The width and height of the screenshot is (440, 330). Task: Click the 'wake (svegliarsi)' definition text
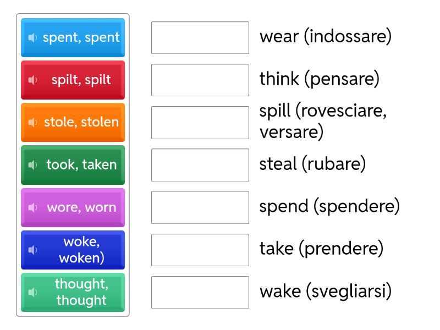pos(326,291)
